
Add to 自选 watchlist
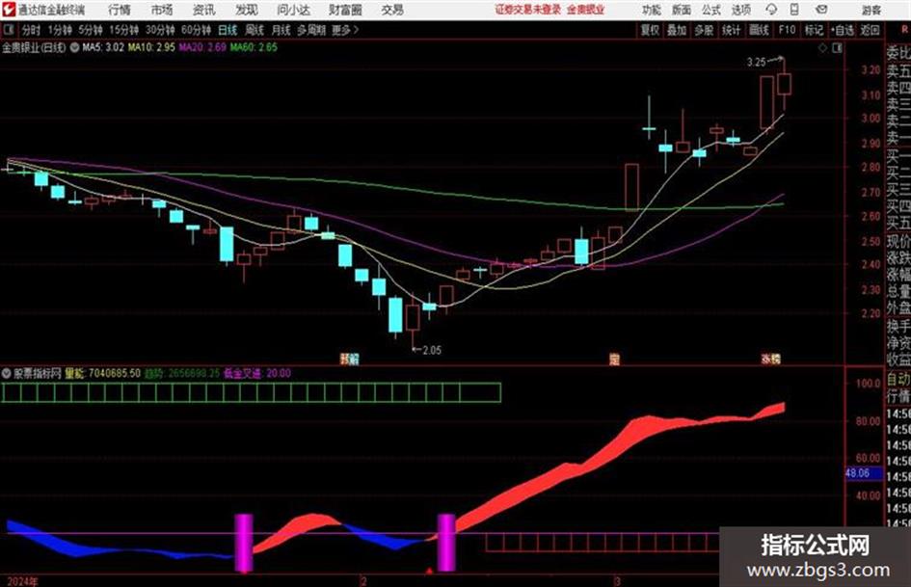pyautogui.click(x=842, y=30)
